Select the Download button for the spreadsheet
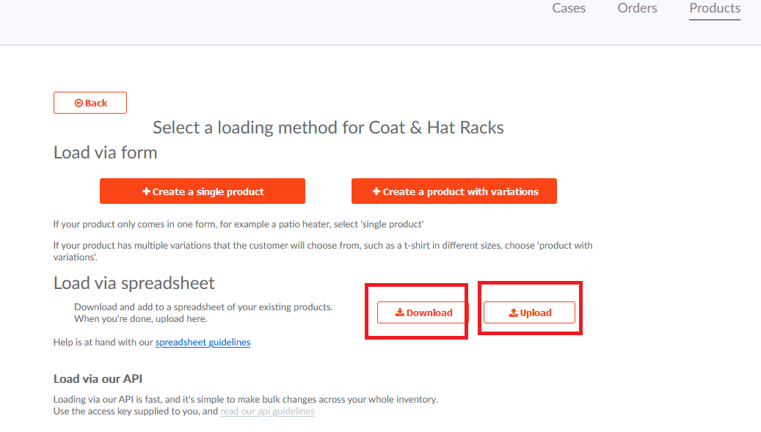The width and height of the screenshot is (761, 432). point(422,312)
